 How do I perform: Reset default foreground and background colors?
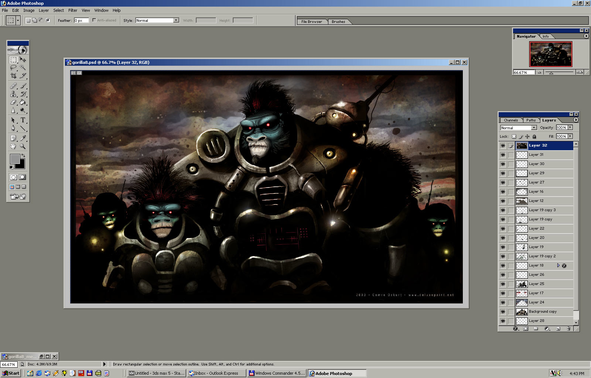point(11,167)
